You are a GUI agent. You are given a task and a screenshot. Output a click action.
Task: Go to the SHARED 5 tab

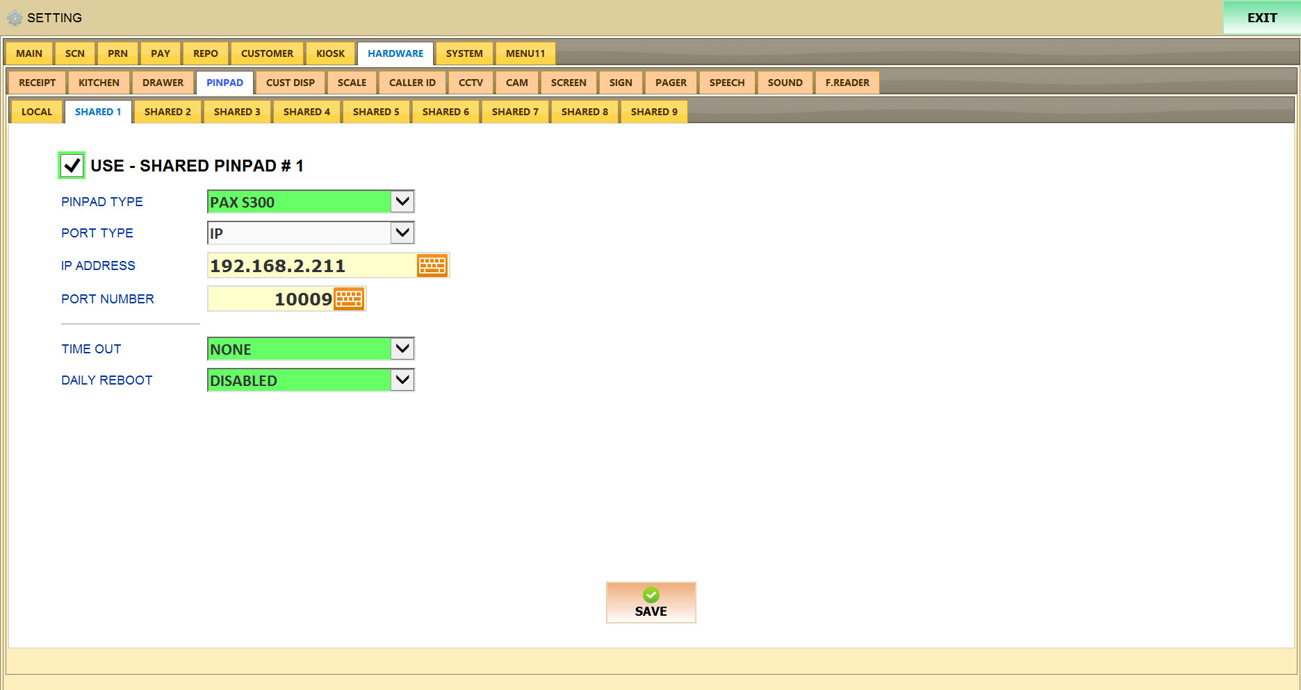pos(376,112)
